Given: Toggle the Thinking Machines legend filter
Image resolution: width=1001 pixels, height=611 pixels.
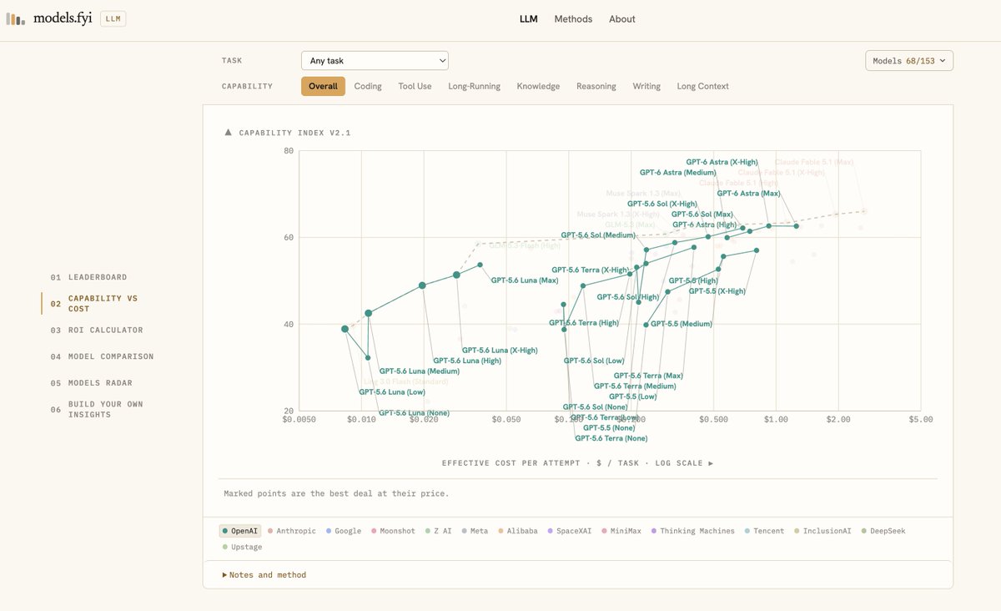Looking at the screenshot, I should click(693, 531).
